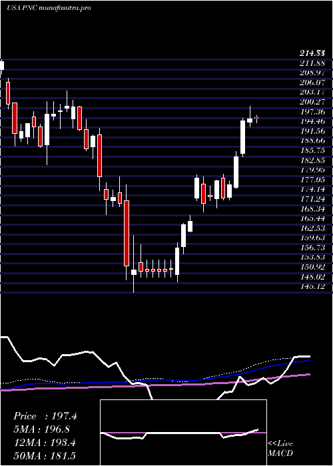Click the 153.83 price axis label
The image size is (333, 466).
(x=312, y=257)
